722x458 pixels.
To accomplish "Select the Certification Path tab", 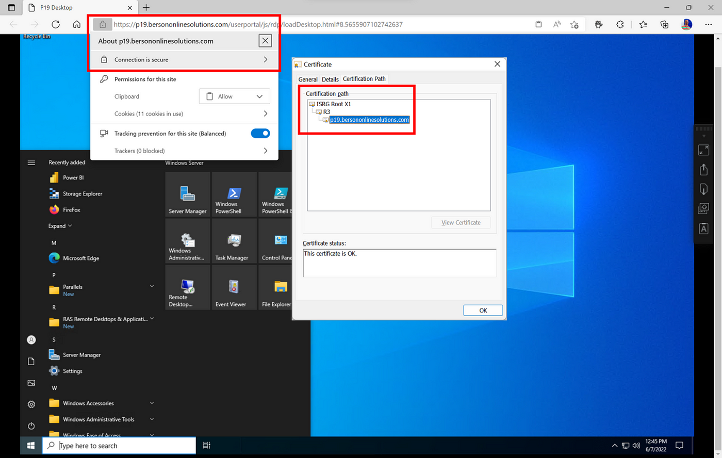I will point(364,79).
